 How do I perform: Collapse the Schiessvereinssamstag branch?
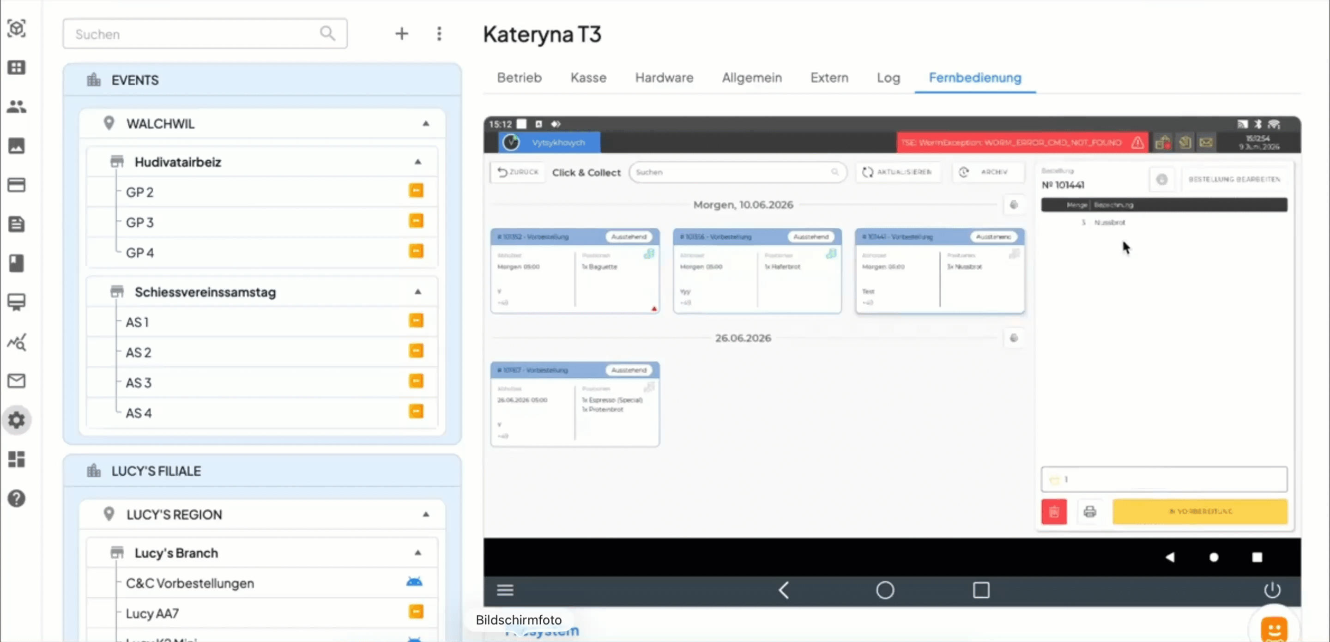(x=417, y=292)
